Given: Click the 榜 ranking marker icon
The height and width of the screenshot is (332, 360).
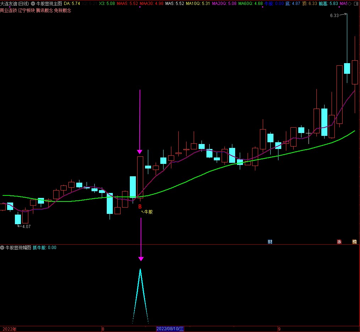Looking at the screenshot, I should [x=354, y=242].
